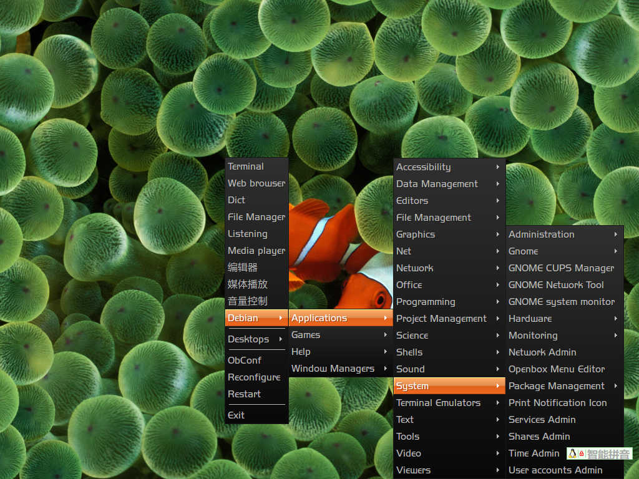Open Openbox Menu Editor

coord(565,369)
